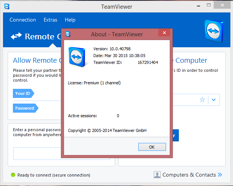233x186 pixels.
Task: Click the Copyright TeamViewer GmbH text
Action: [107, 130]
